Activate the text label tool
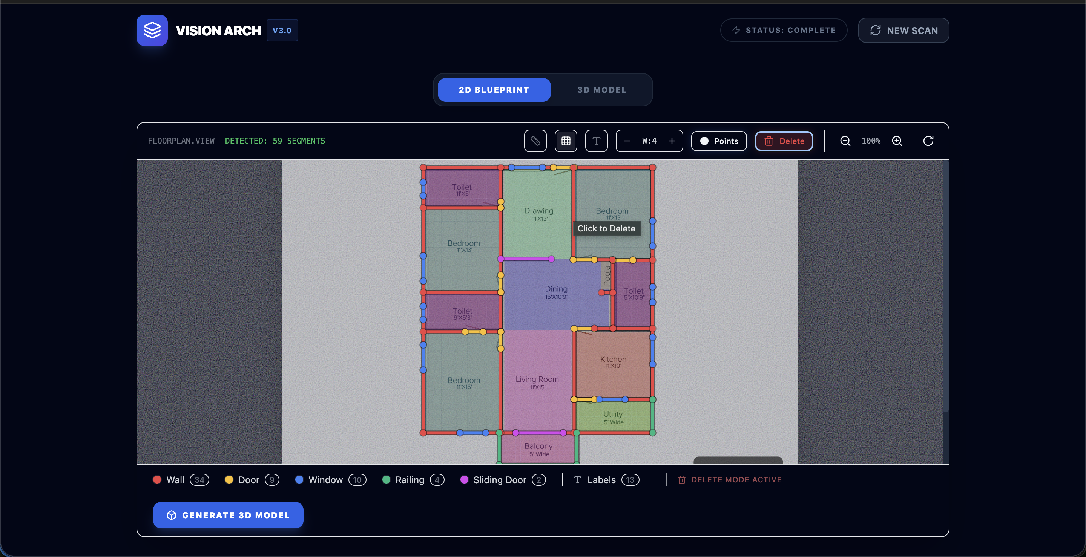Viewport: 1086px width, 557px height. (x=596, y=141)
